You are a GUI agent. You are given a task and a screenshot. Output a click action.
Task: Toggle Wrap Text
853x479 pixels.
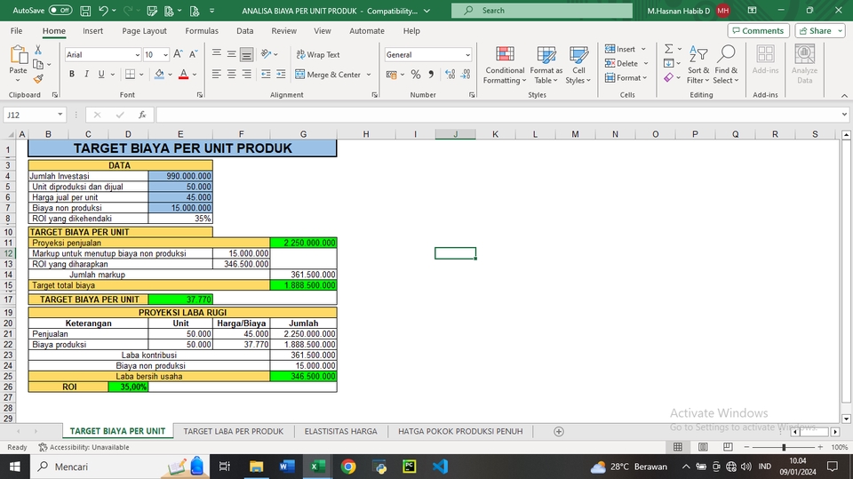pyautogui.click(x=318, y=54)
